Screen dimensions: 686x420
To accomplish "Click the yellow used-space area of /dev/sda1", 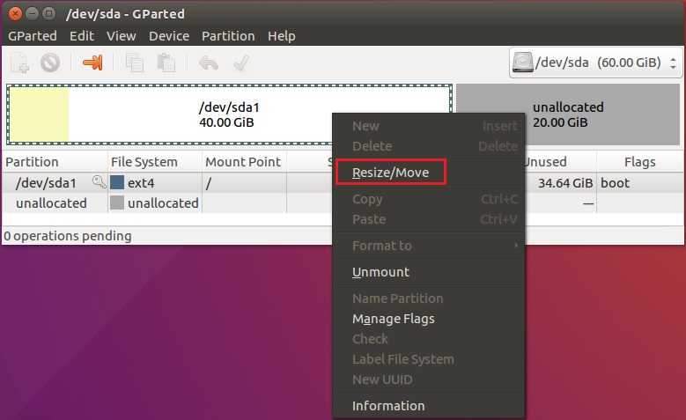I will 40,114.
